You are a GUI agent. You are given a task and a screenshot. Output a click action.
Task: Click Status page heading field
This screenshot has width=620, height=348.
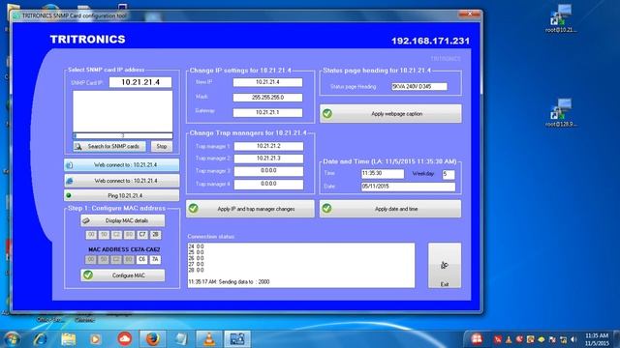[x=419, y=86]
